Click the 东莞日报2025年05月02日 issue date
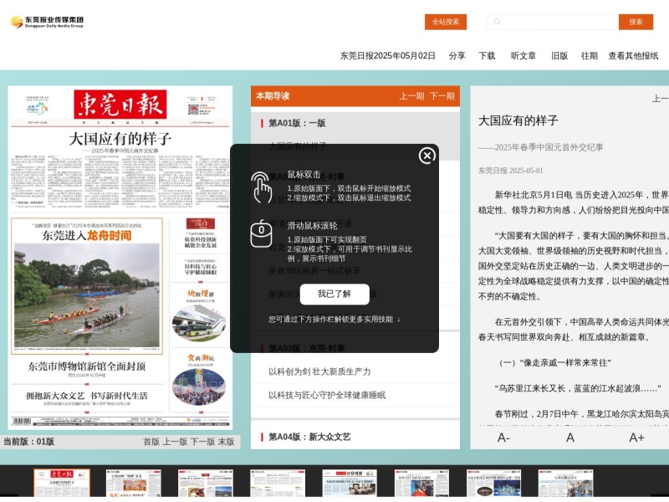This screenshot has height=502, width=669. tap(387, 56)
